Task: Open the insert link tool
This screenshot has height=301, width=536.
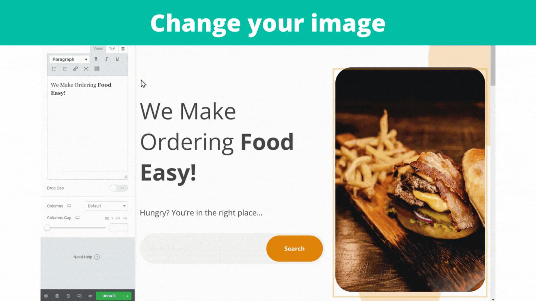Action: [x=76, y=69]
